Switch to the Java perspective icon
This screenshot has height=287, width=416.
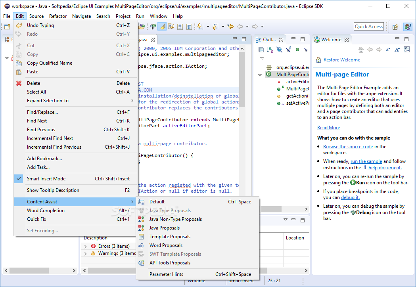pos(408,27)
